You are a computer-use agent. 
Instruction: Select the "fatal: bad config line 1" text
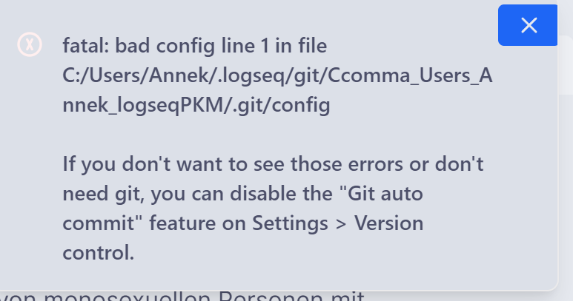coord(166,46)
